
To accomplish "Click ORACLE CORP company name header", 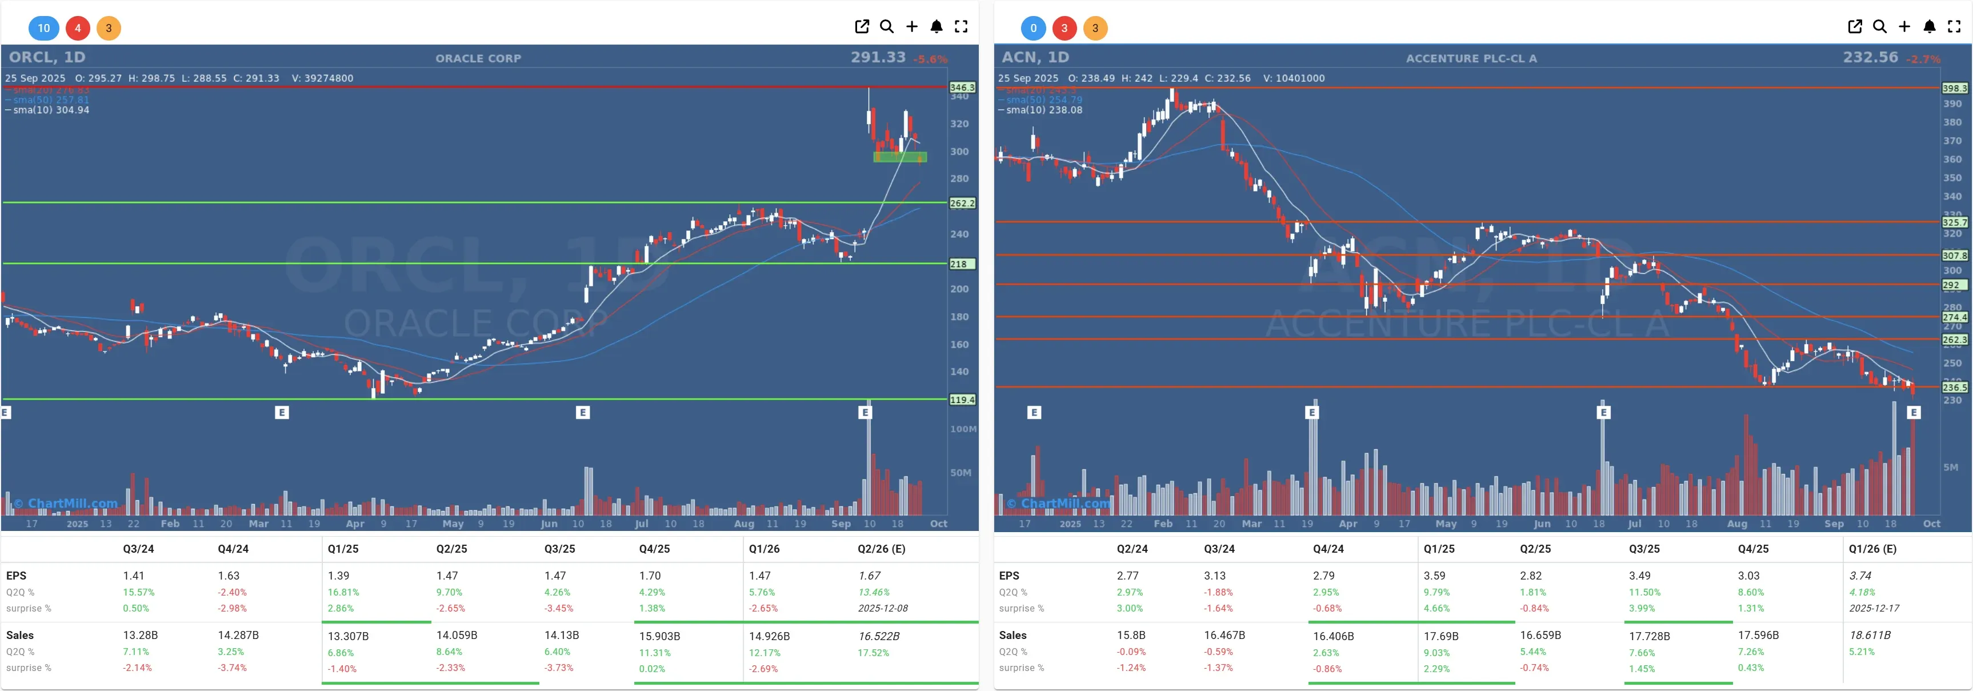I will click(x=478, y=58).
